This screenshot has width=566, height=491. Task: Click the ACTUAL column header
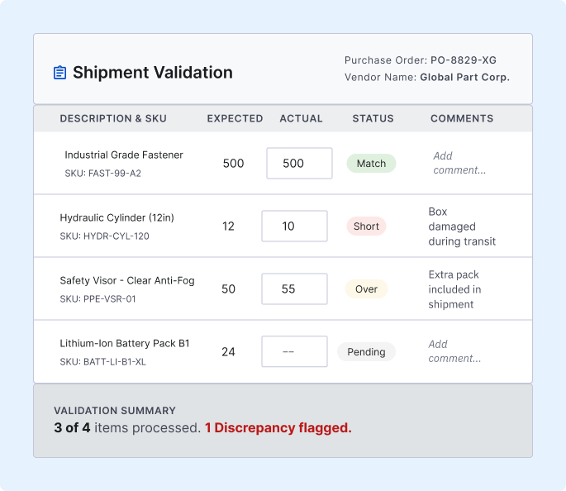click(x=301, y=118)
